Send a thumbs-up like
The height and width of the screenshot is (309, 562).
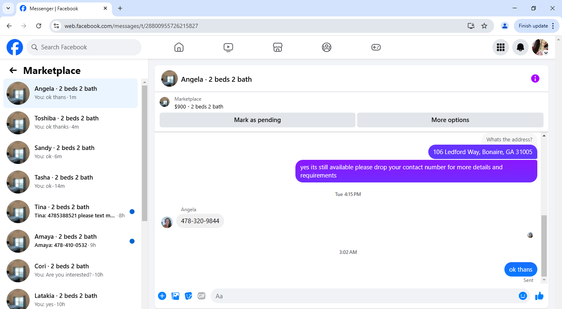point(539,296)
